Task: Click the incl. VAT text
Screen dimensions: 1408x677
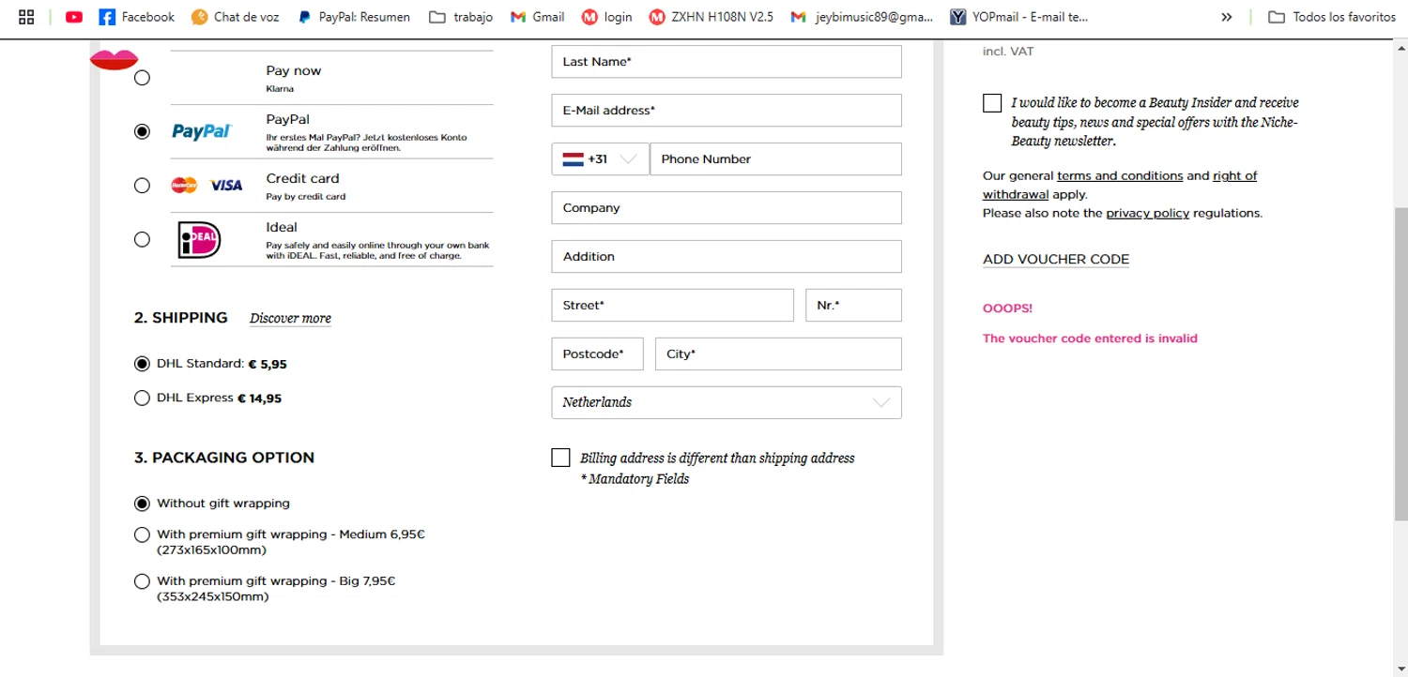Action: [x=1008, y=52]
